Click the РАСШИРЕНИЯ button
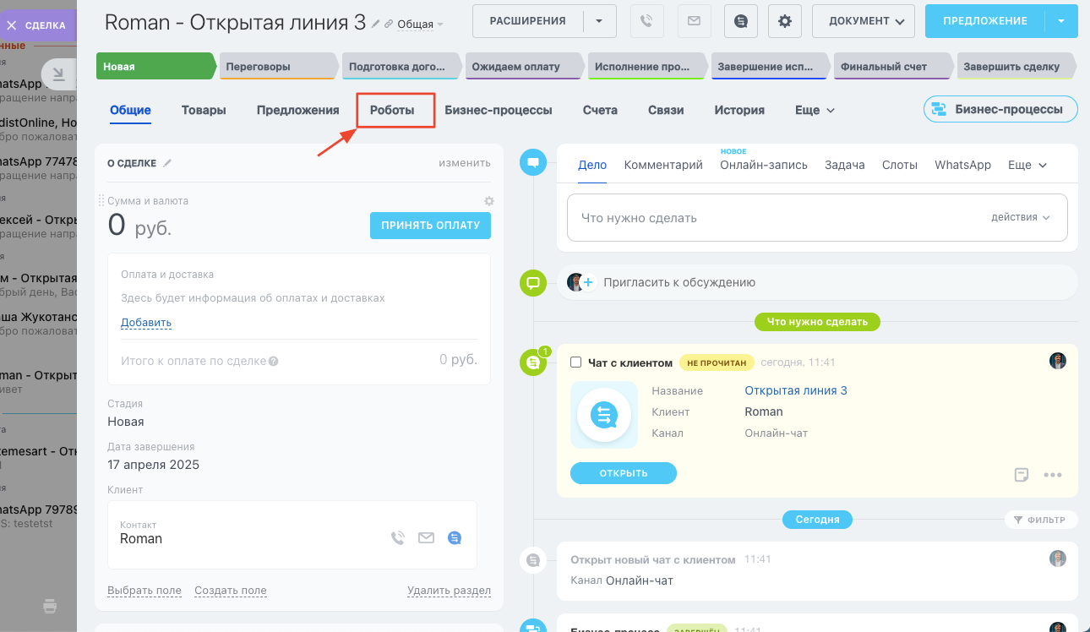This screenshot has height=632, width=1090. point(528,21)
